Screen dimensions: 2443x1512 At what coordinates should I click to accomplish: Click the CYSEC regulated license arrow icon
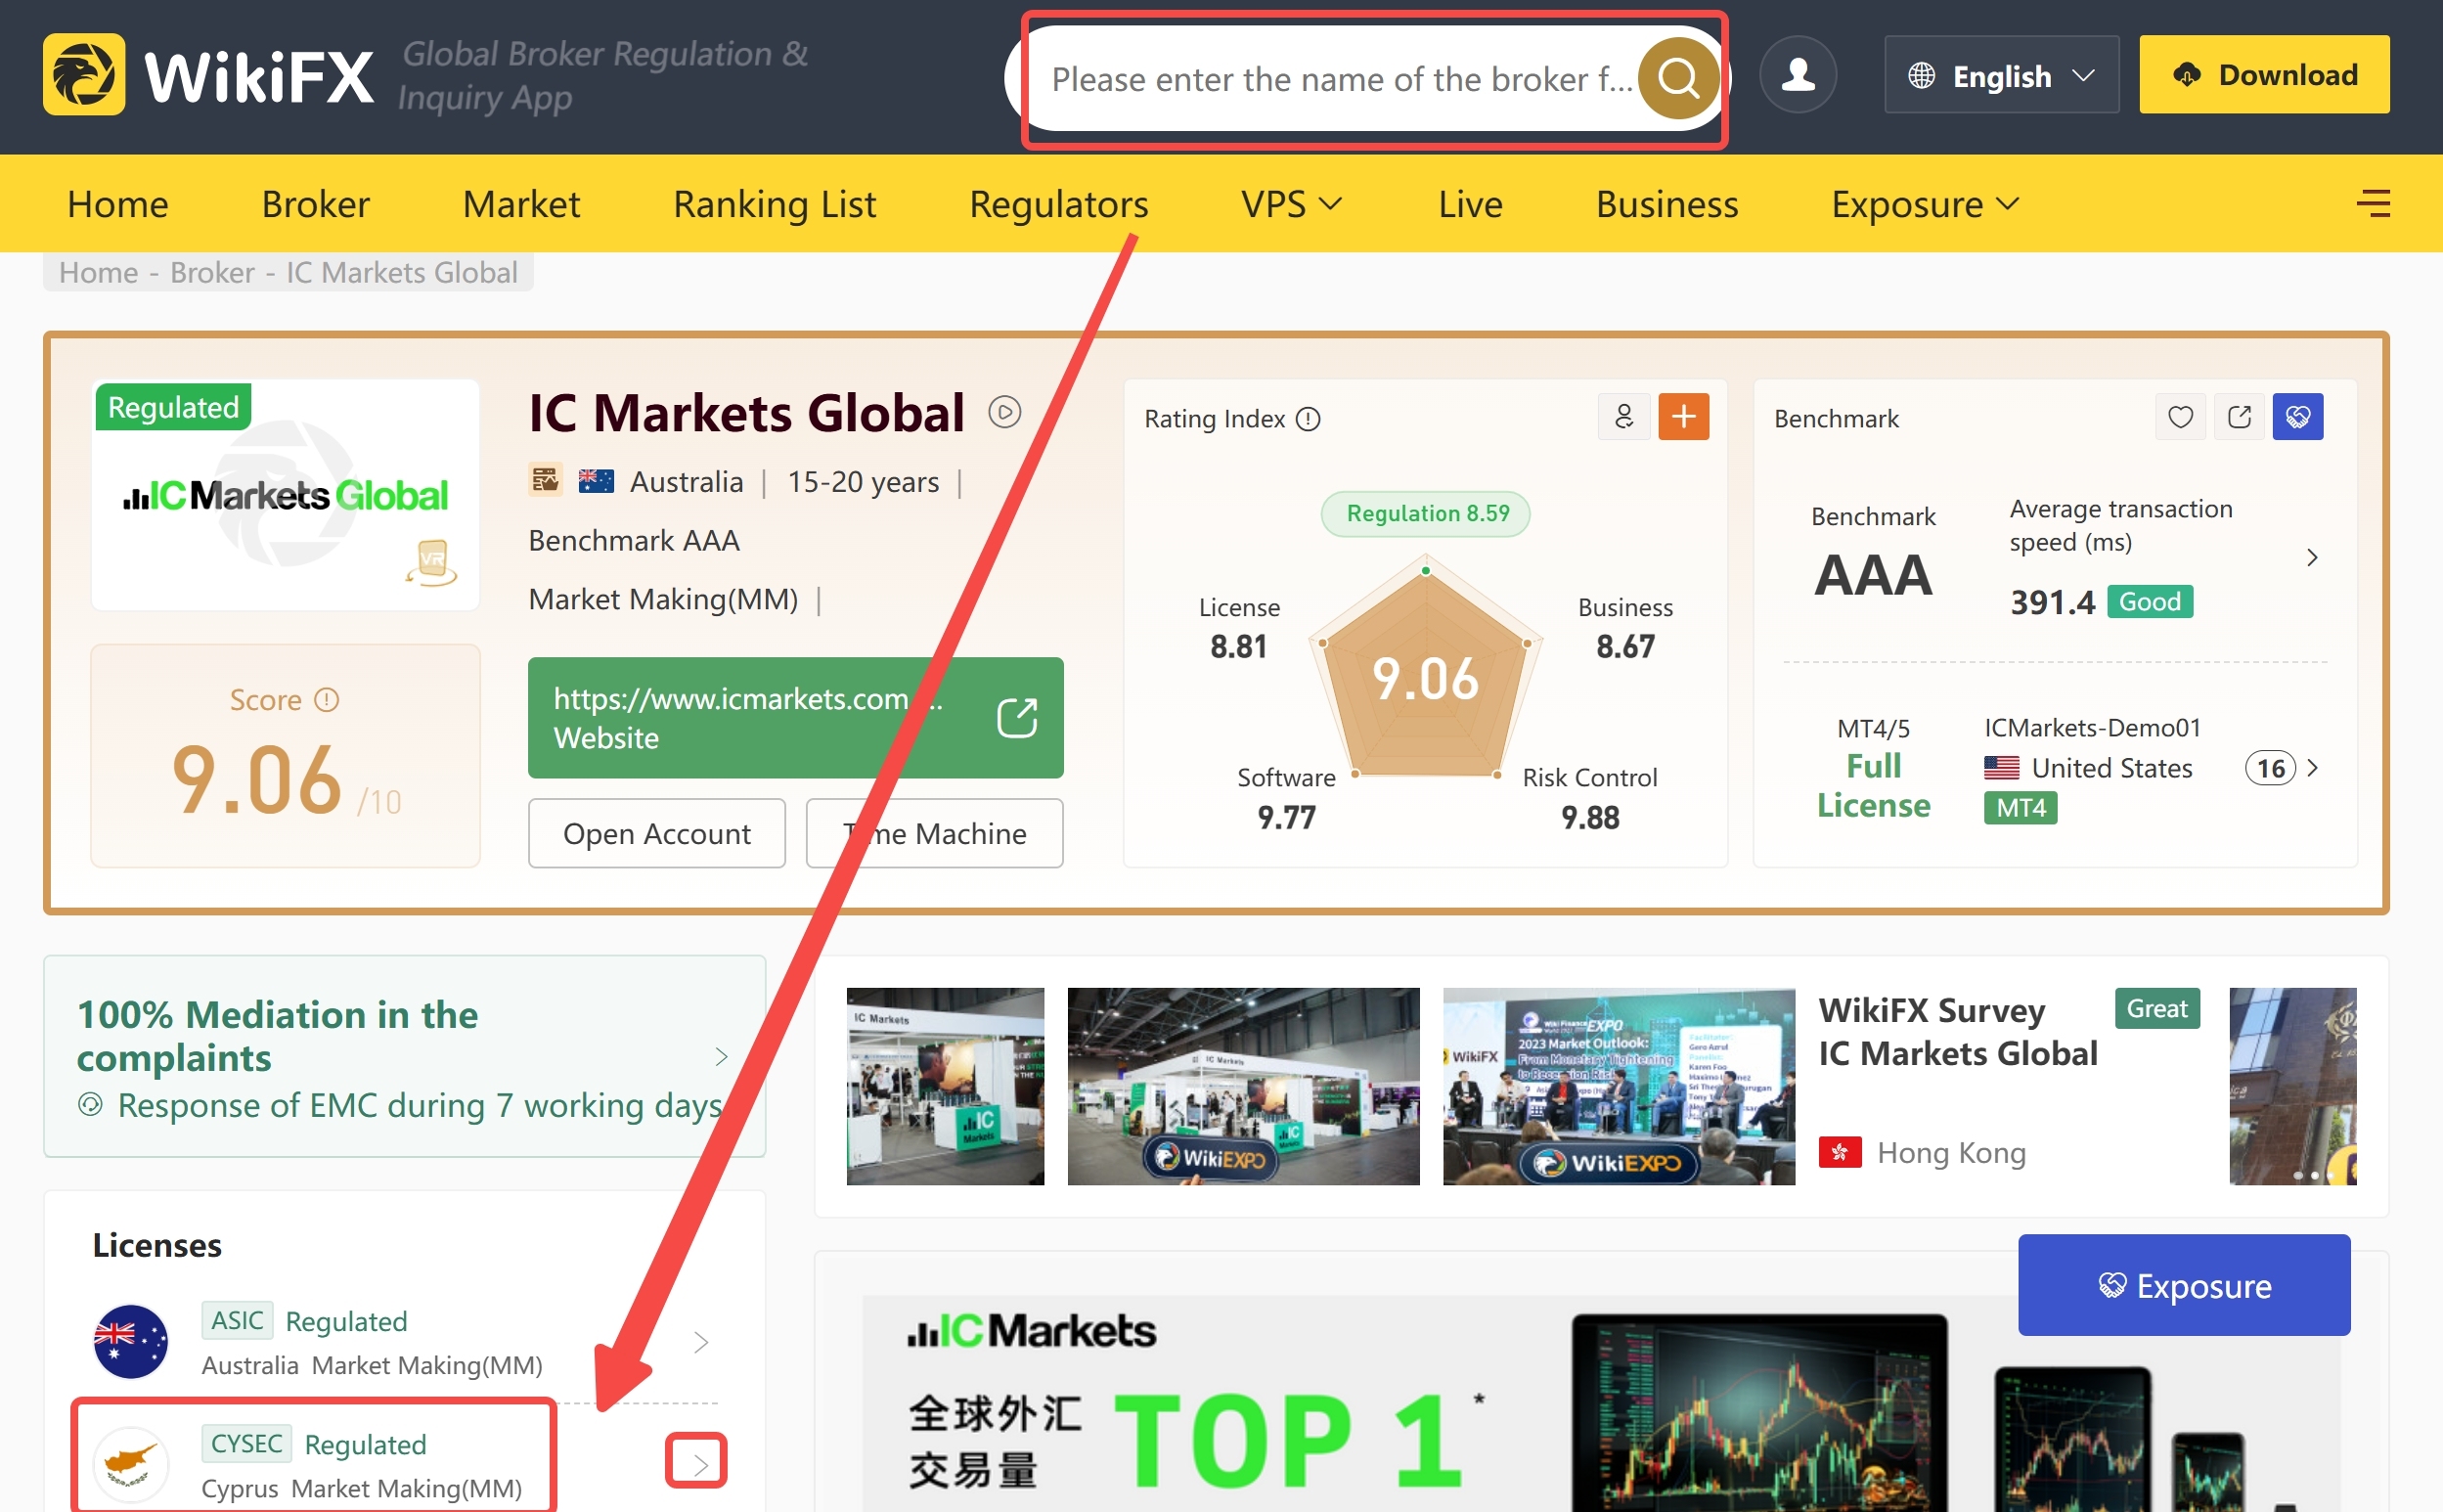click(698, 1463)
